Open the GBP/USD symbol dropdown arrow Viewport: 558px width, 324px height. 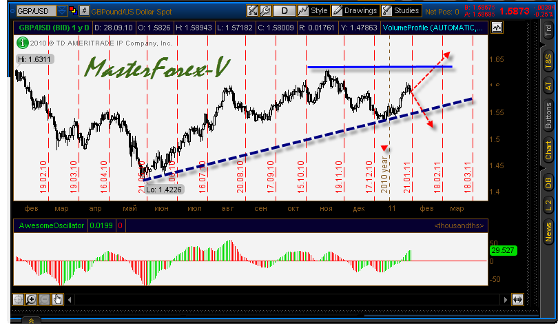[x=61, y=12]
